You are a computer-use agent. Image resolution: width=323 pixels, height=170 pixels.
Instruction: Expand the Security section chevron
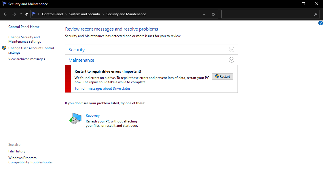click(x=231, y=50)
